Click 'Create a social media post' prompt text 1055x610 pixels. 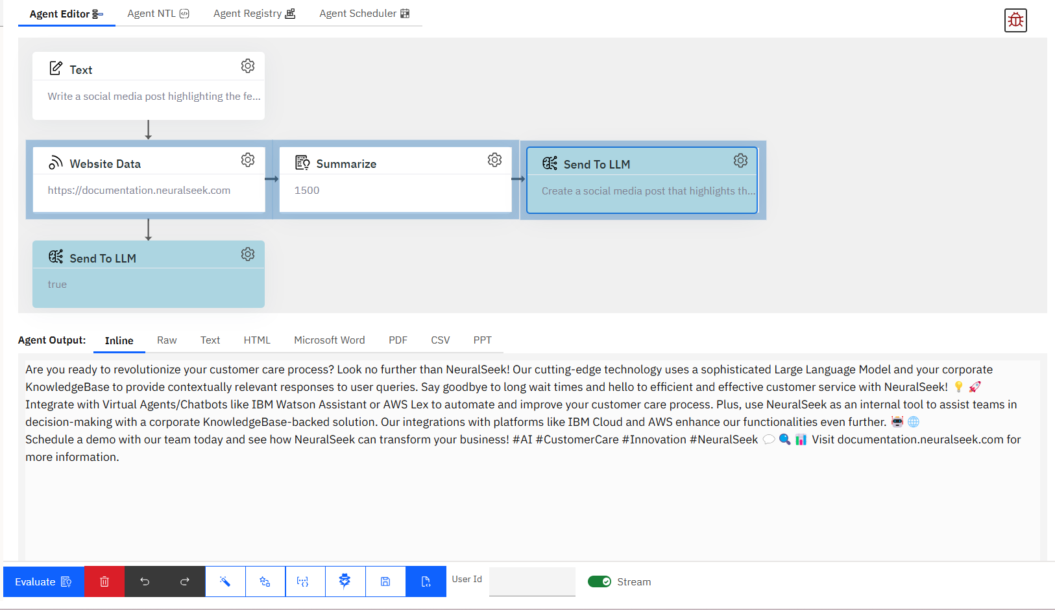648,191
